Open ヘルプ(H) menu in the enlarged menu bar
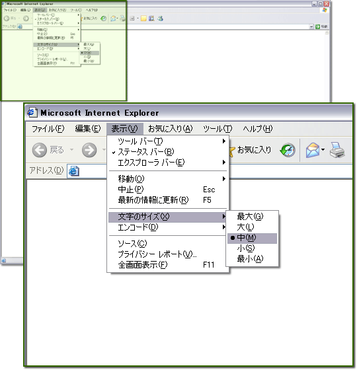 [x=257, y=129]
